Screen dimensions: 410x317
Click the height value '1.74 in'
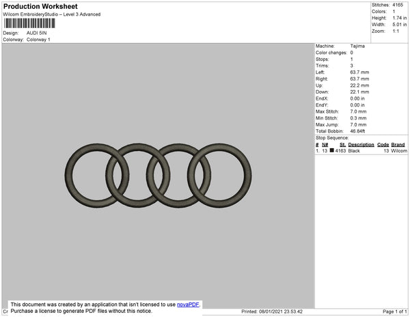click(x=400, y=18)
